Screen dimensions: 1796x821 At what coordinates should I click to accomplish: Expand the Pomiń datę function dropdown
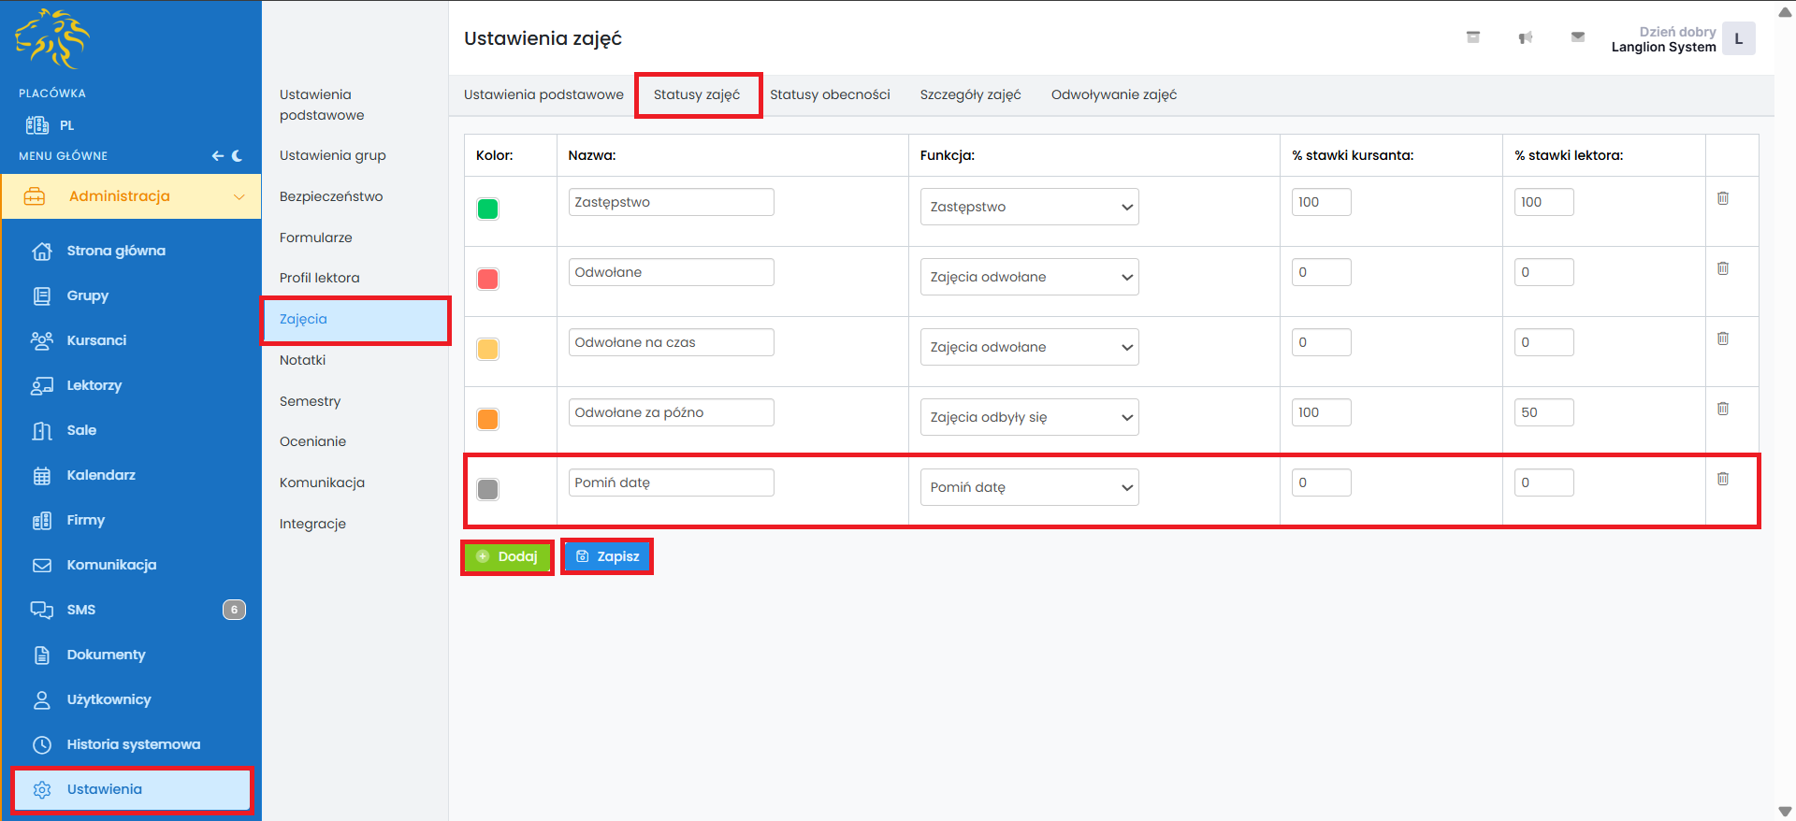(1029, 487)
